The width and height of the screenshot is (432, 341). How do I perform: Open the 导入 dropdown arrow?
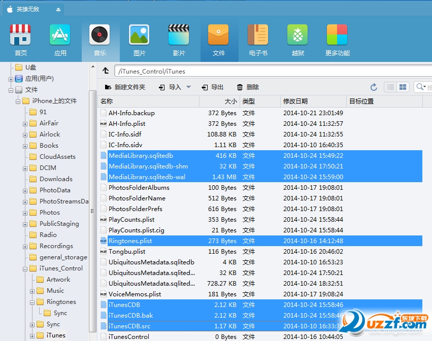pyautogui.click(x=188, y=87)
